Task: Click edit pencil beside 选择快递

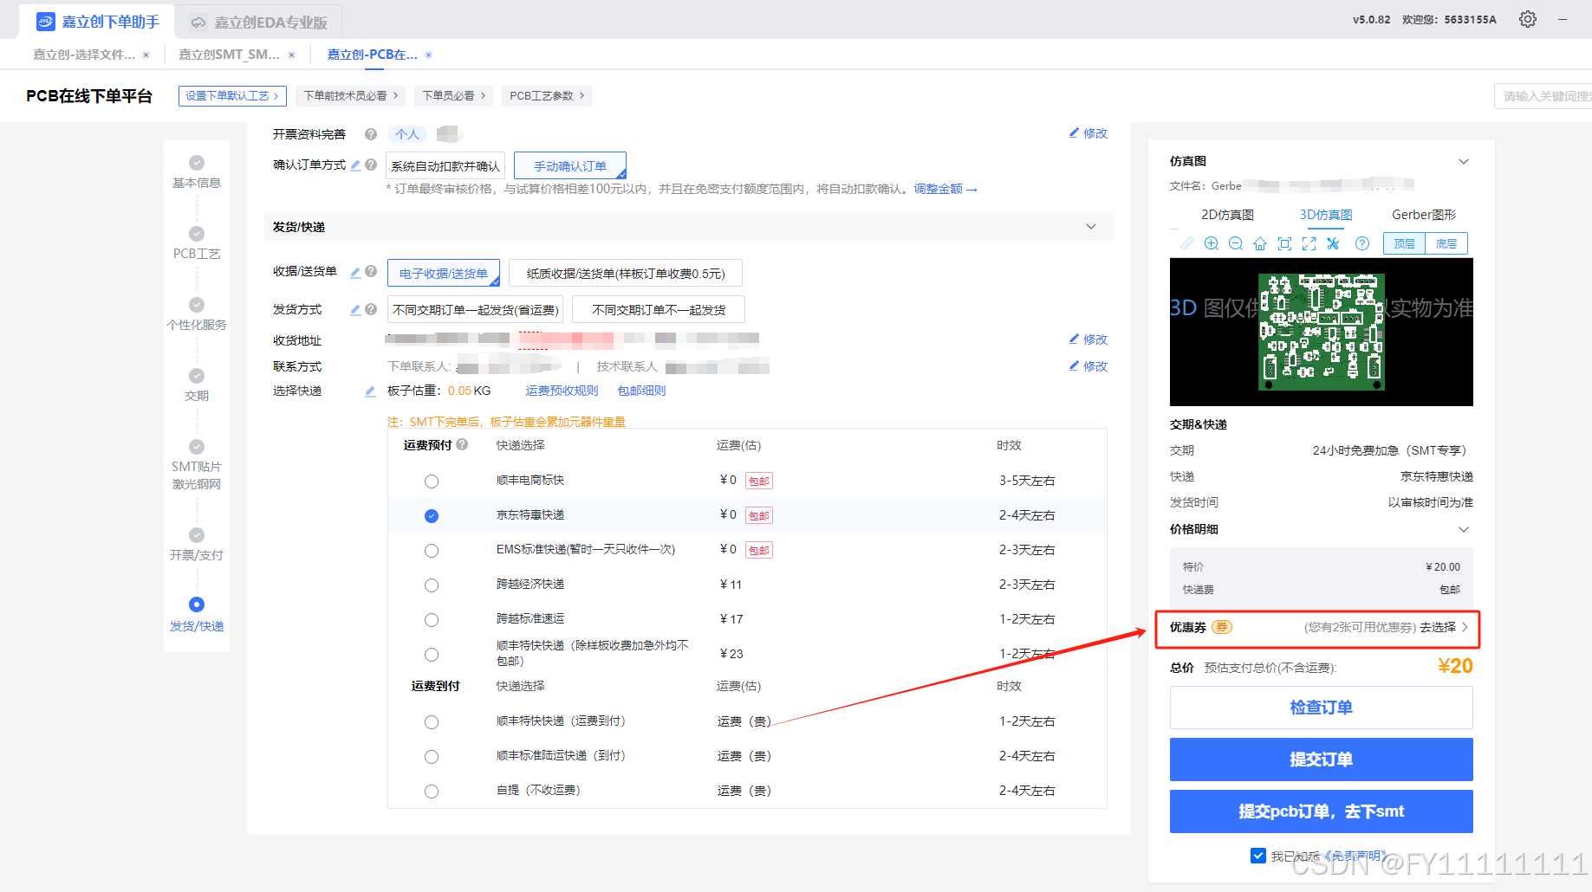Action: click(370, 391)
